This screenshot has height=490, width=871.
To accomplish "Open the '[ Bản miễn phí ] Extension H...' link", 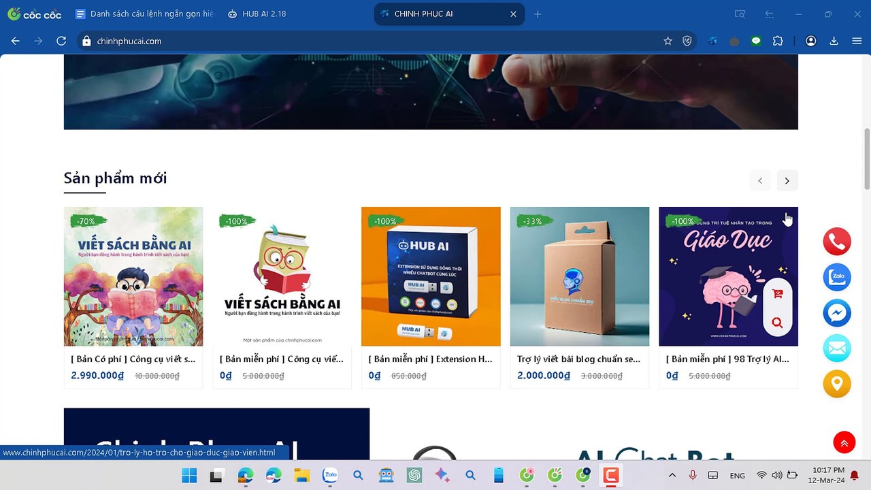I will [x=431, y=359].
